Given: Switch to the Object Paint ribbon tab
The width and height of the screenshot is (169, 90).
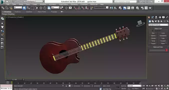Looking at the screenshot, I should (41, 12).
